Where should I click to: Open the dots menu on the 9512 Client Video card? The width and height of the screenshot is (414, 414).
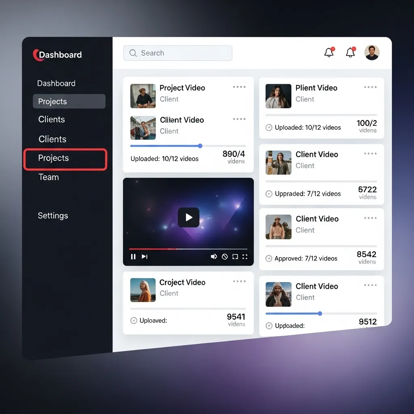coord(370,285)
